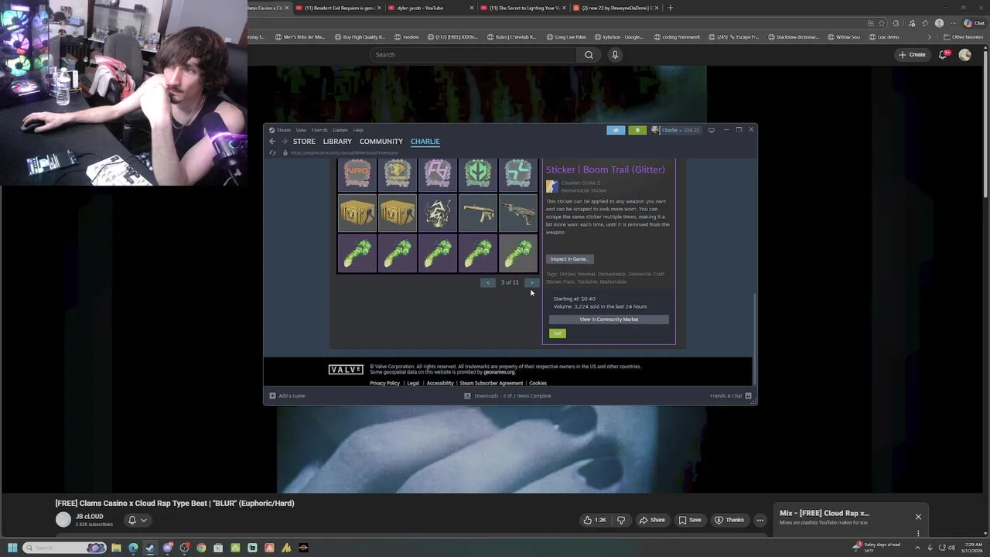Image resolution: width=990 pixels, height=557 pixels.
Task: Click Add a Game in Steam
Action: 287,396
